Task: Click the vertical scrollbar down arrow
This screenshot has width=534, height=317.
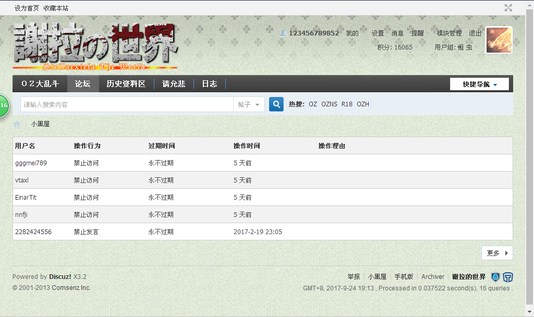Action: [x=529, y=312]
